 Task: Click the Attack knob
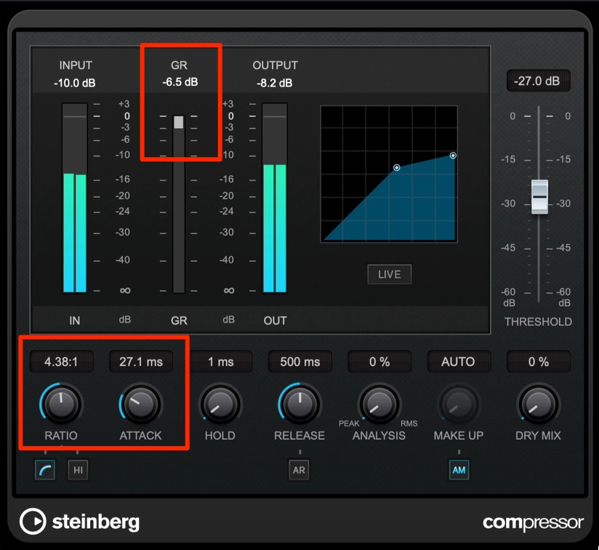click(x=140, y=404)
